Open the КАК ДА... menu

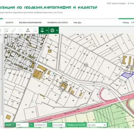click(x=78, y=23)
